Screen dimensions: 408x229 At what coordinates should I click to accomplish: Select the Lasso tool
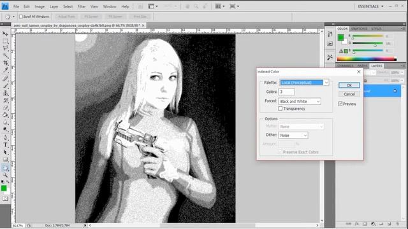point(5,48)
